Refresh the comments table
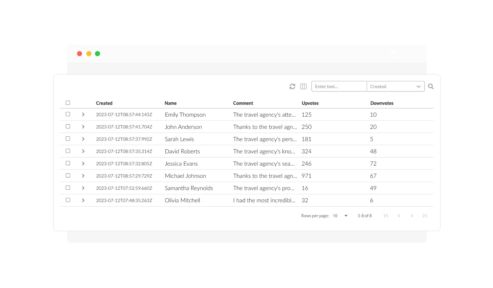This screenshot has width=493, height=288. (292, 86)
